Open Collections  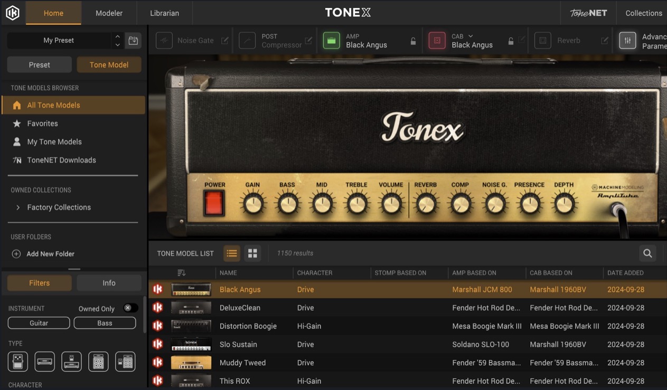[643, 13]
